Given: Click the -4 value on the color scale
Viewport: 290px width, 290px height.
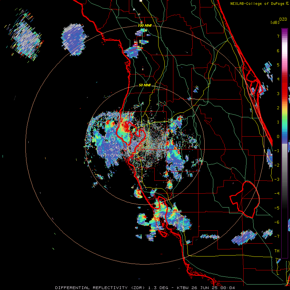Looking at the screenshot, I should 277,194.
